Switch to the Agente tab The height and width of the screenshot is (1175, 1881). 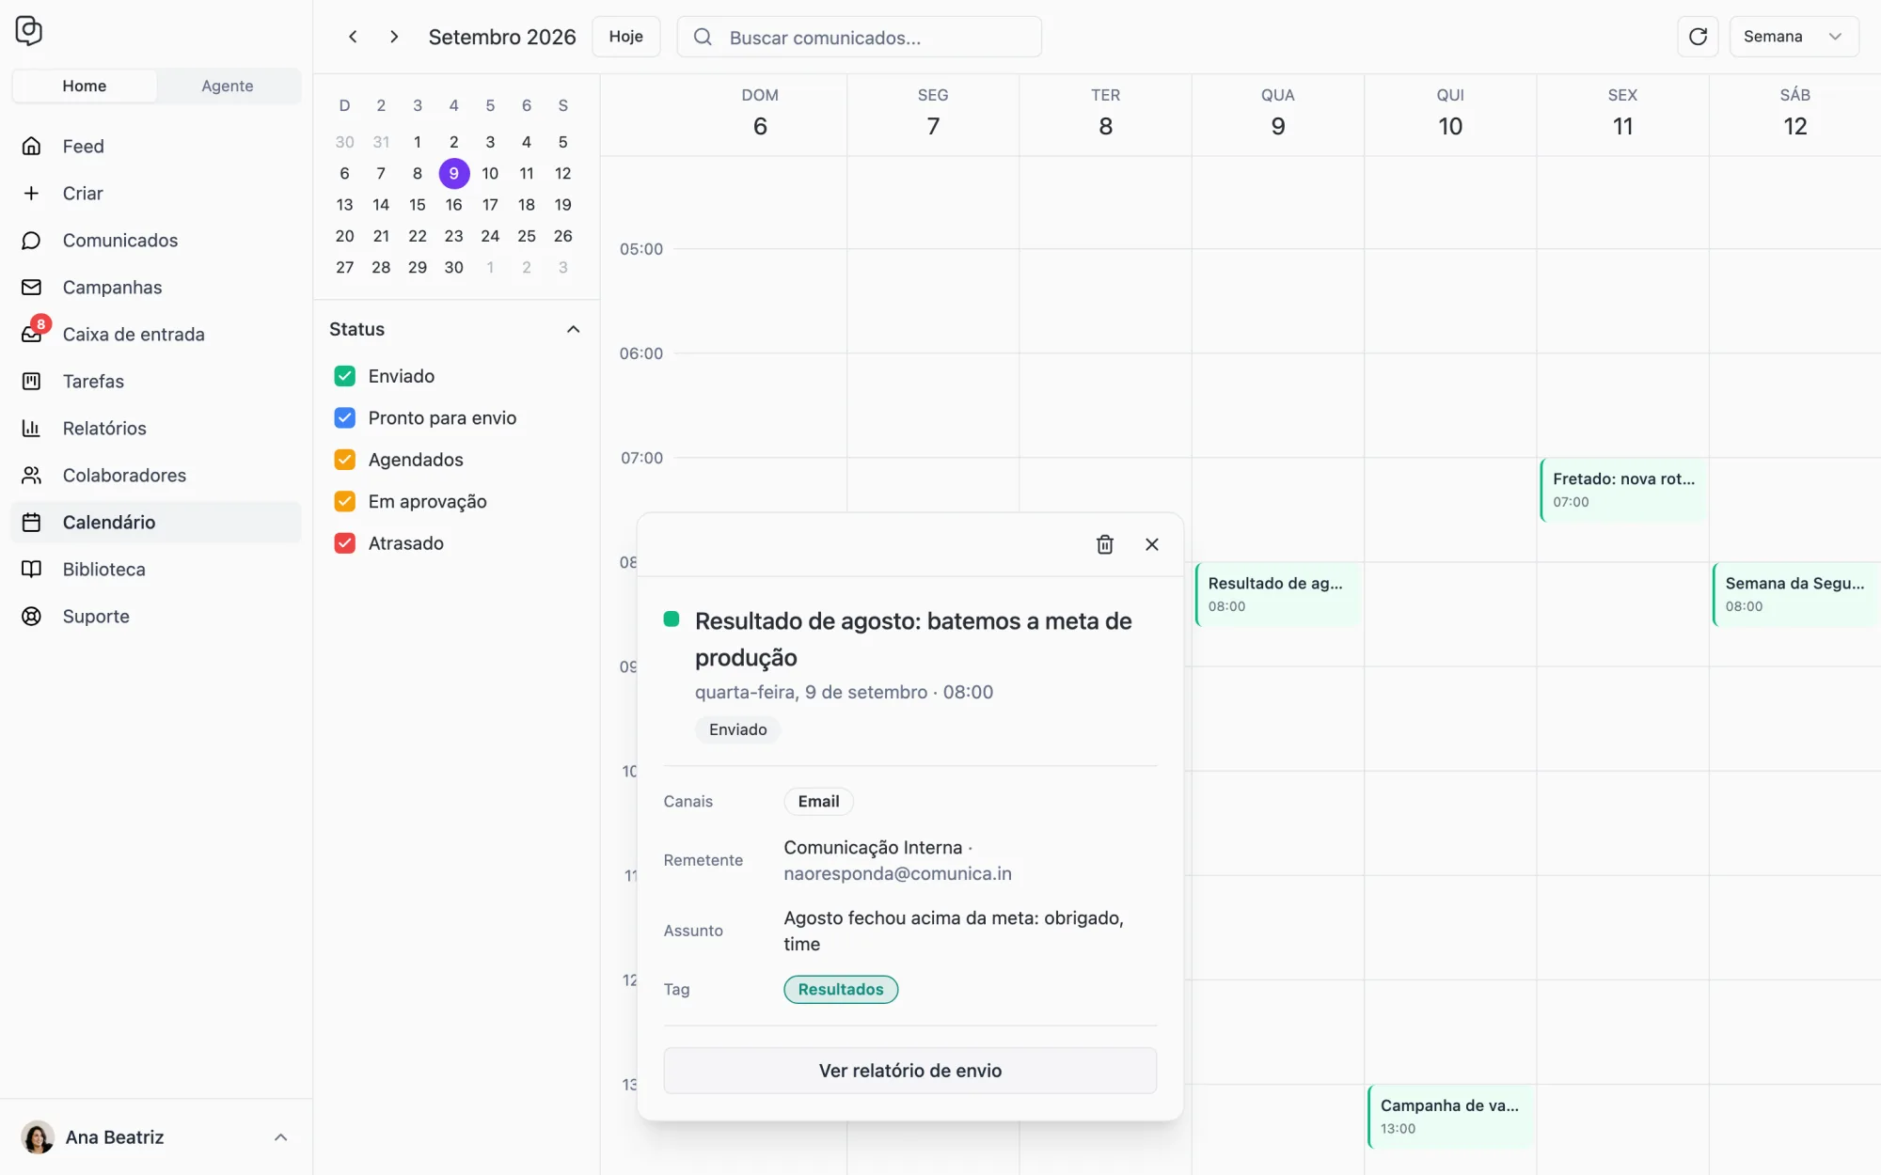(228, 86)
